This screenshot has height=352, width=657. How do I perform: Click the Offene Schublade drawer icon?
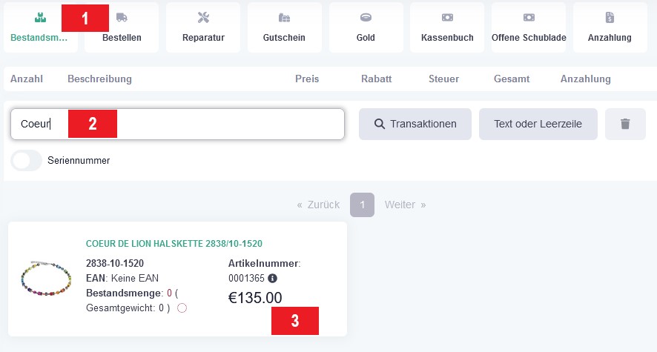click(x=529, y=18)
